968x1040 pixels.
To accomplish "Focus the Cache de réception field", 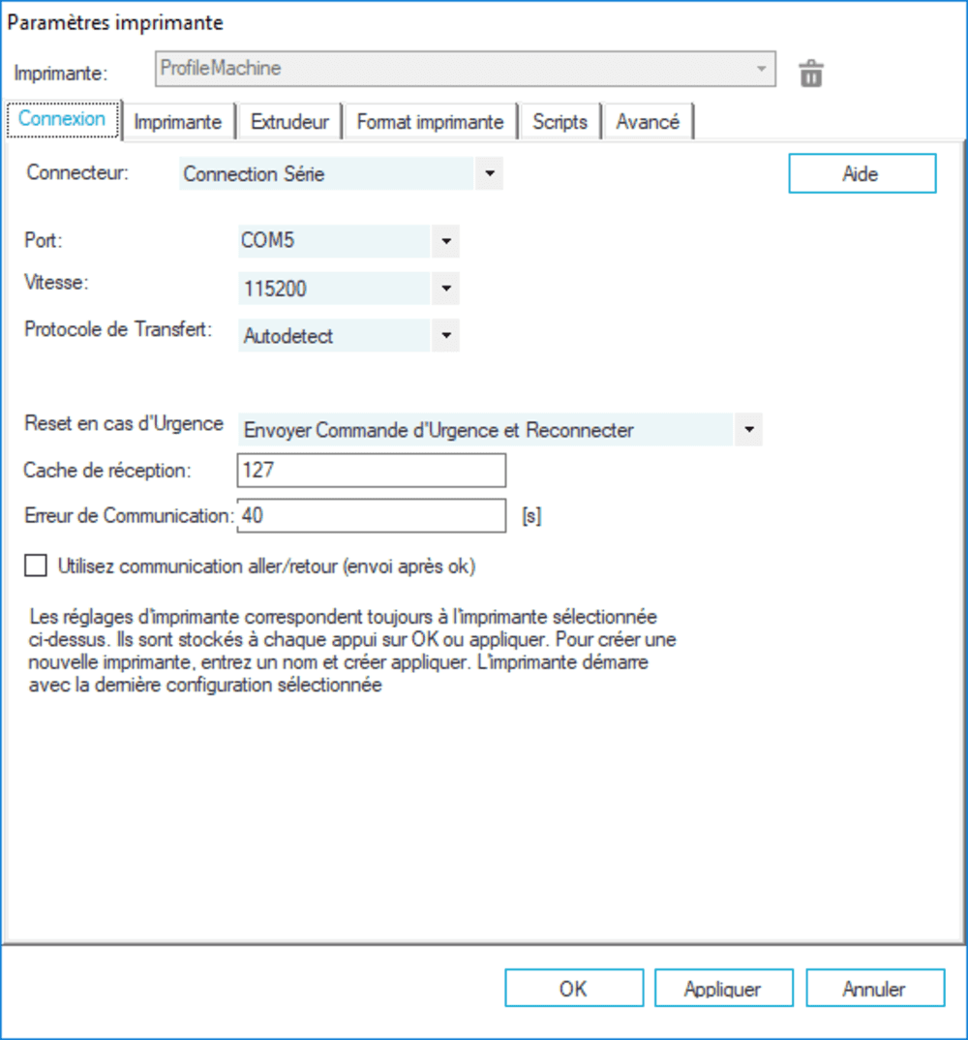I will point(372,471).
